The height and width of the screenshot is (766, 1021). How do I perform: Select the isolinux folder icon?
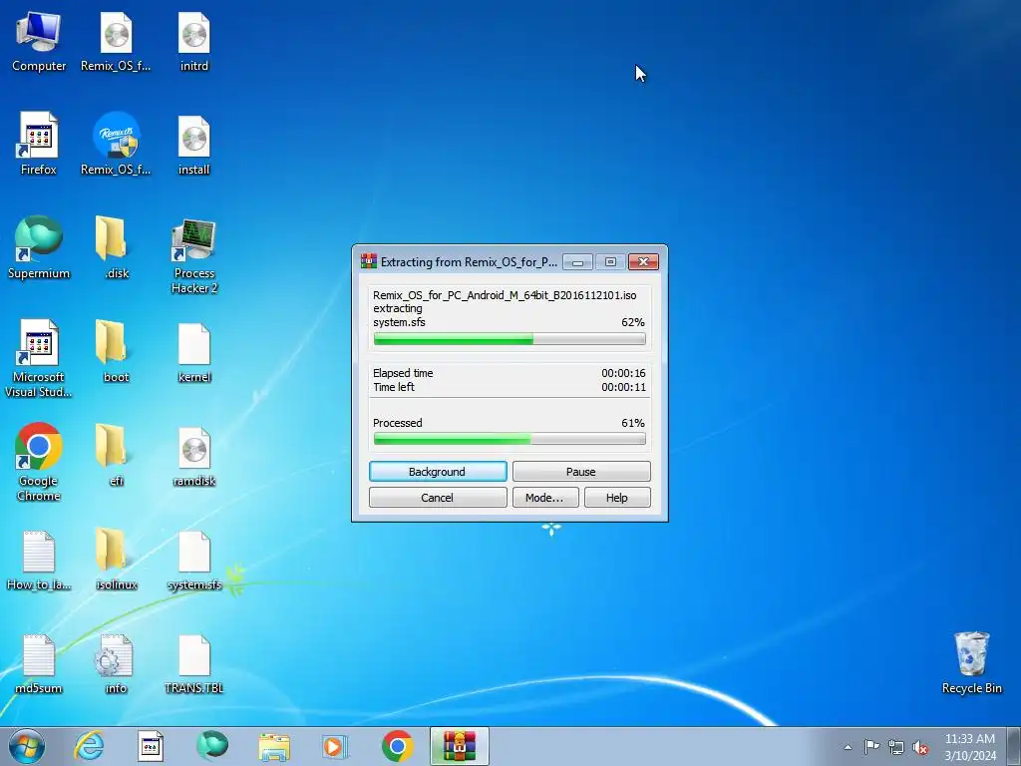(116, 560)
